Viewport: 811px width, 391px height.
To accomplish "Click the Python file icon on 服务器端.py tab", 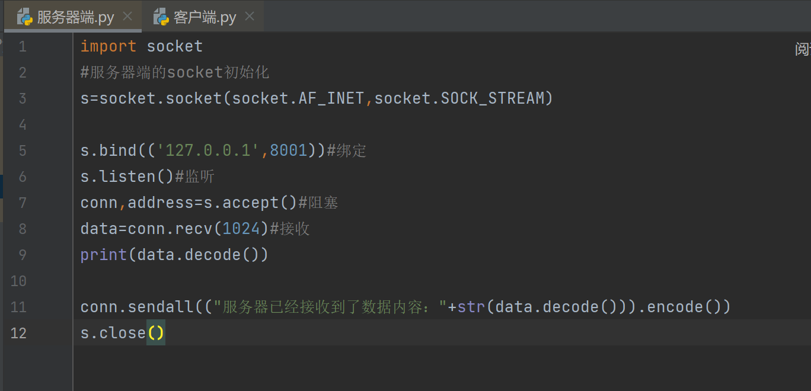I will pyautogui.click(x=24, y=17).
